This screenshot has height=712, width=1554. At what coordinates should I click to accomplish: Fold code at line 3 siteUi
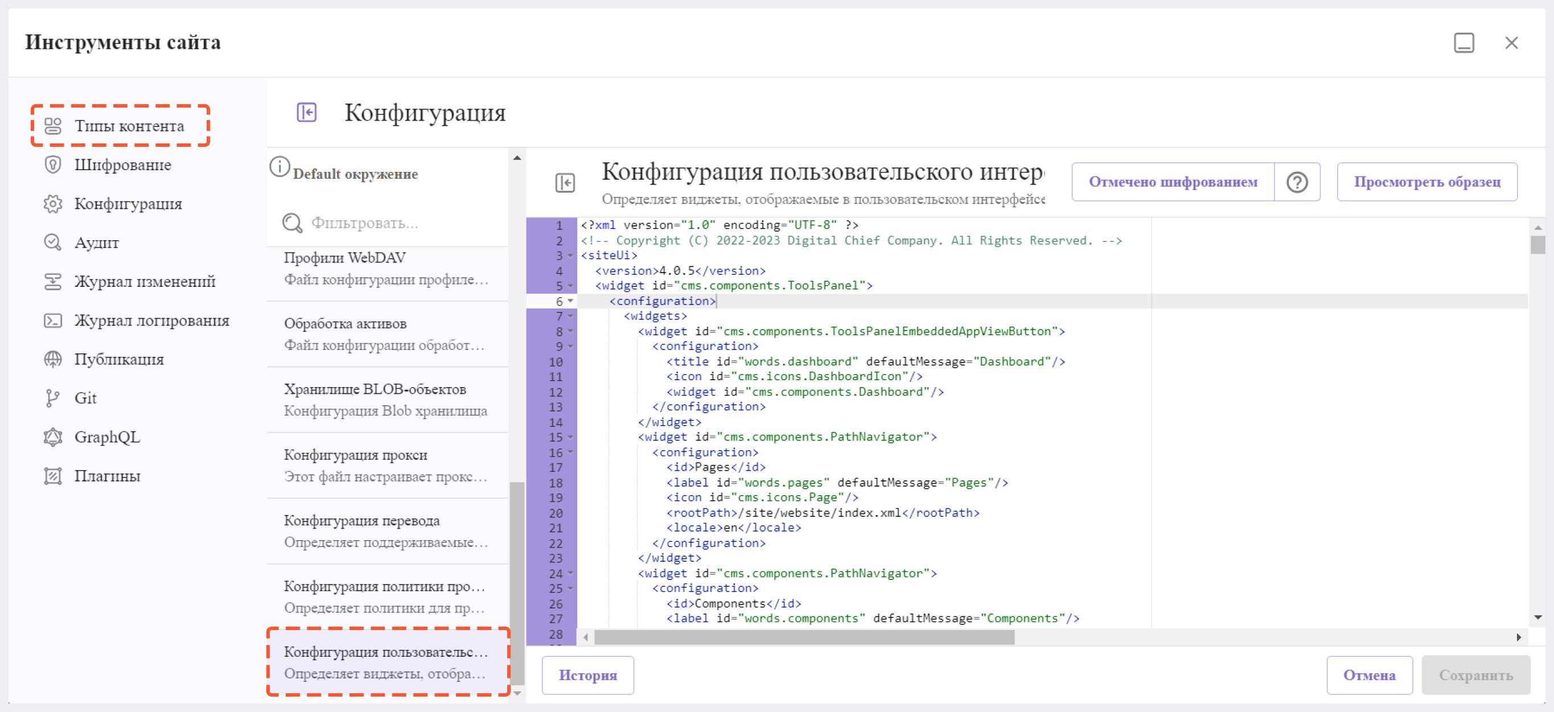(x=570, y=256)
